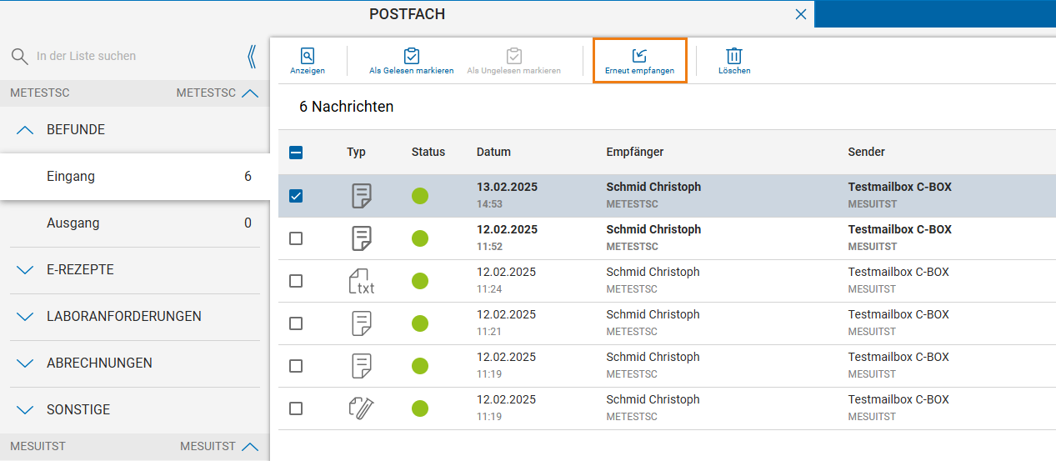This screenshot has height=461, width=1056.
Task: Mark message as read via Als Gelesen markieren
Action: click(411, 56)
